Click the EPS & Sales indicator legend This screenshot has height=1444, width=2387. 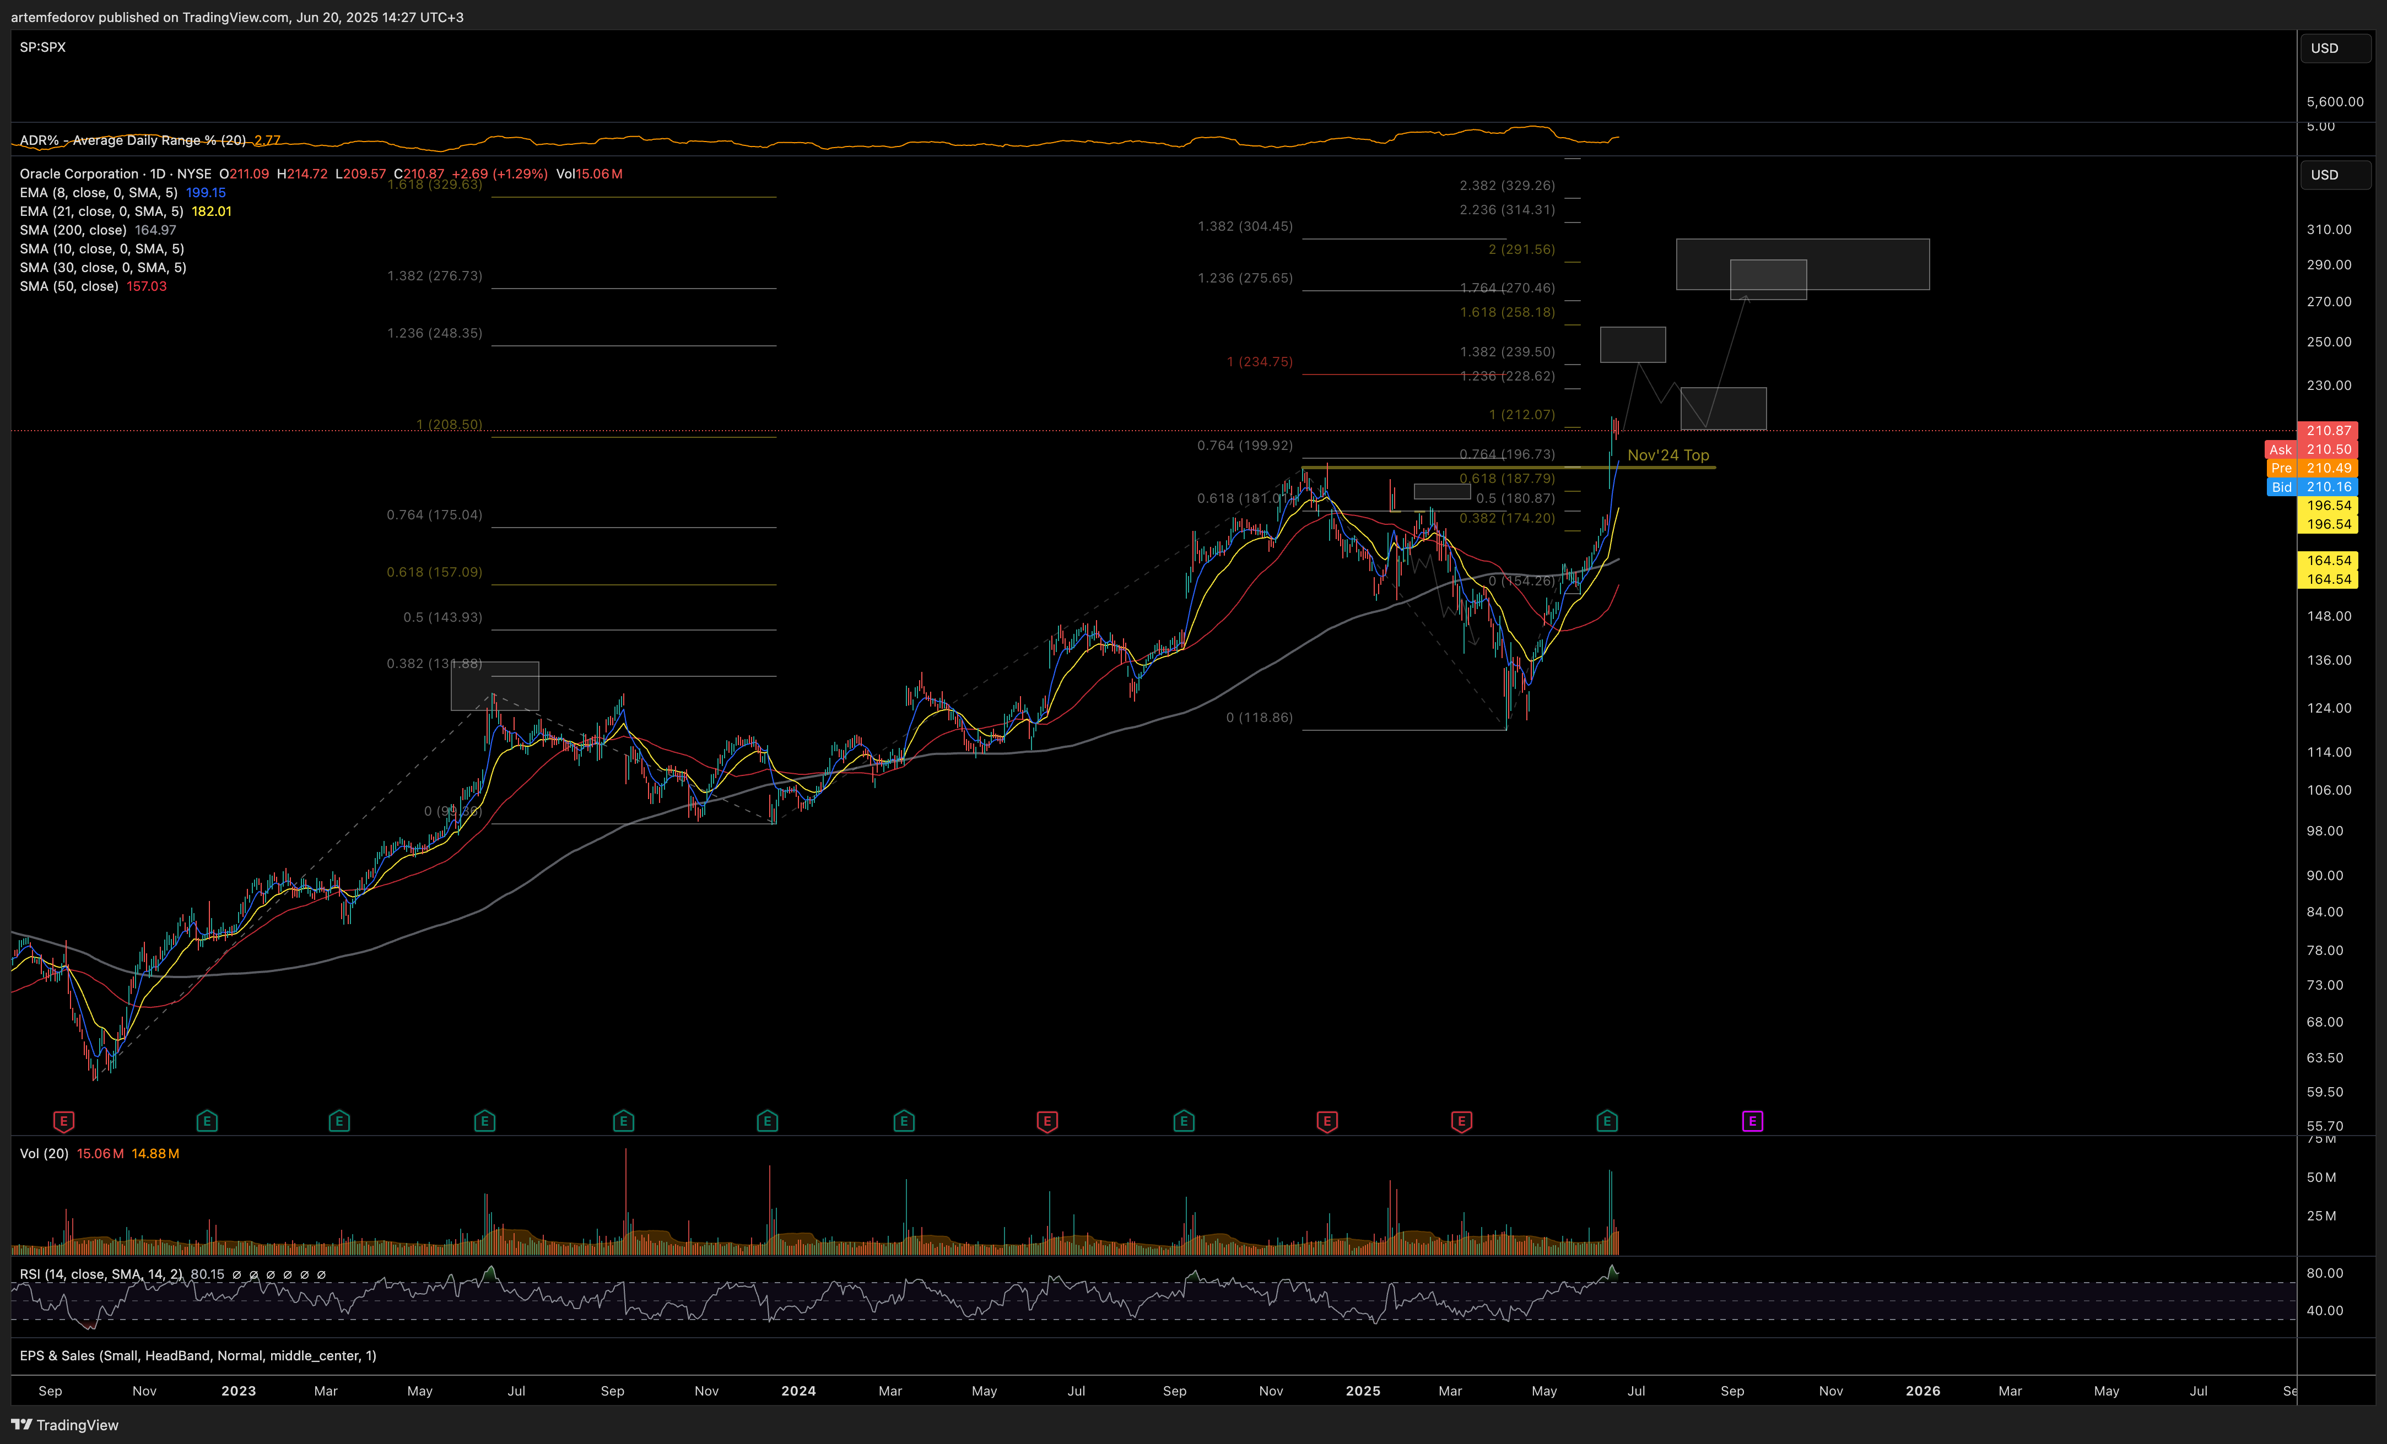pyautogui.click(x=198, y=1356)
